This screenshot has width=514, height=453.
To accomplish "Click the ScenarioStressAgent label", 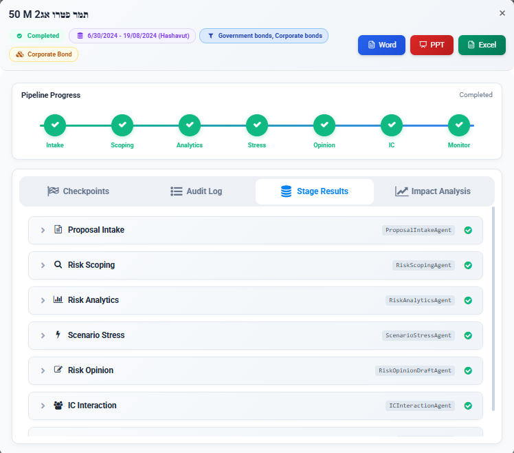I will 418,336.
